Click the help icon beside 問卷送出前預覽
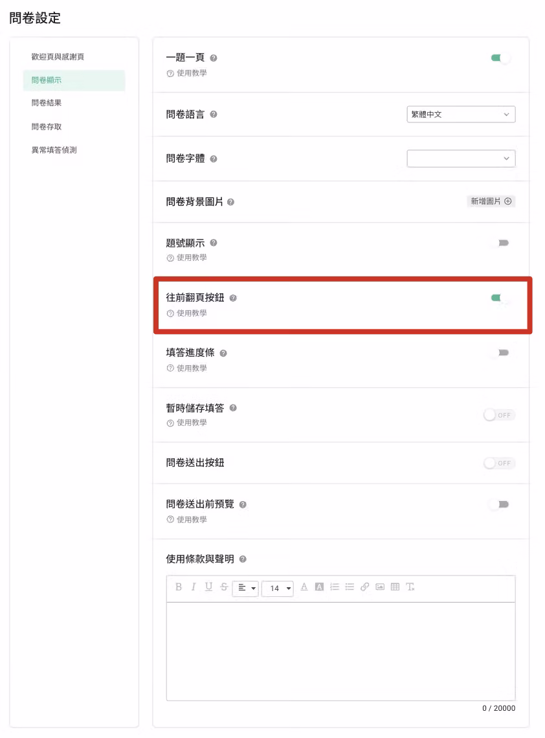Screen dimensions: 545x738 pos(243,504)
